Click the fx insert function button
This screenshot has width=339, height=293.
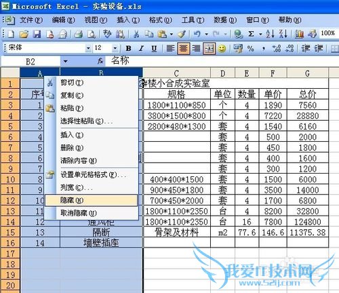(x=100, y=61)
